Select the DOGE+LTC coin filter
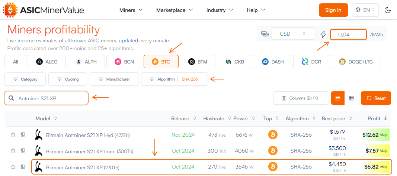Viewport: 397px width, 176px height. (x=356, y=62)
